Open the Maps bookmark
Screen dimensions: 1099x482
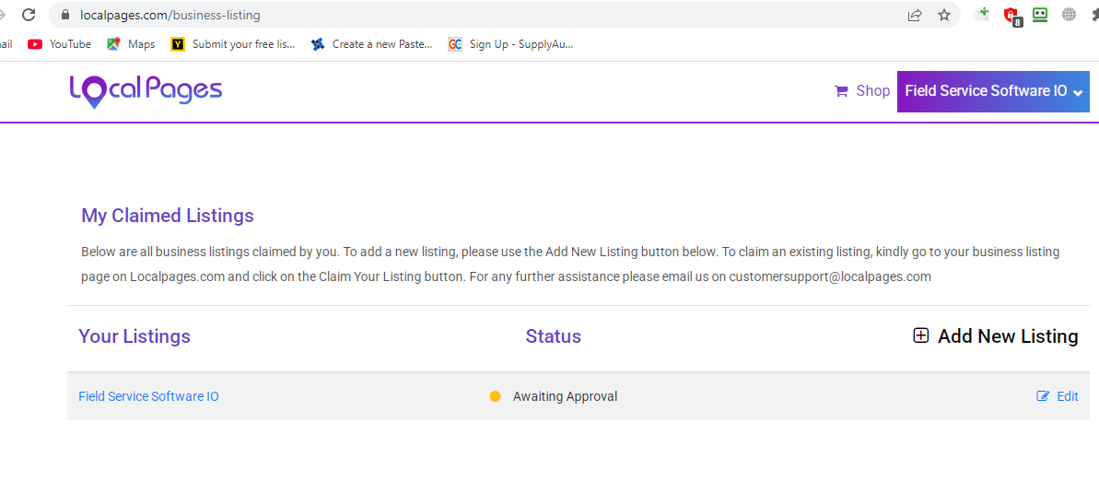pos(131,44)
